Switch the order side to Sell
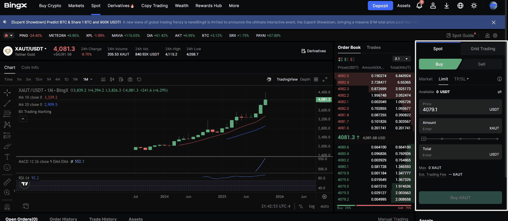The width and height of the screenshot is (508, 221). 481,64
